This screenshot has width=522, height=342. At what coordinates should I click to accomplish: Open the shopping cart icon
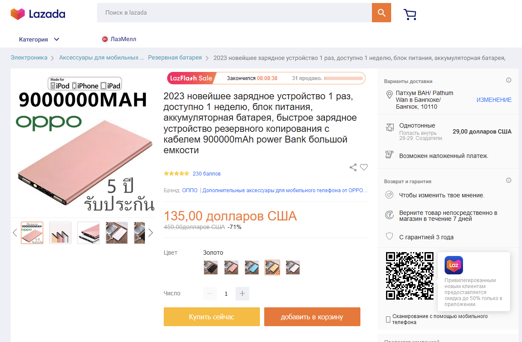(x=410, y=15)
